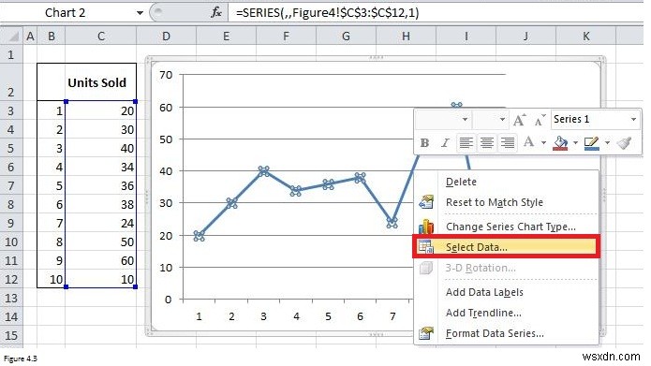The height and width of the screenshot is (366, 651).
Task: Click vertical axis label 70
Action: click(x=166, y=75)
